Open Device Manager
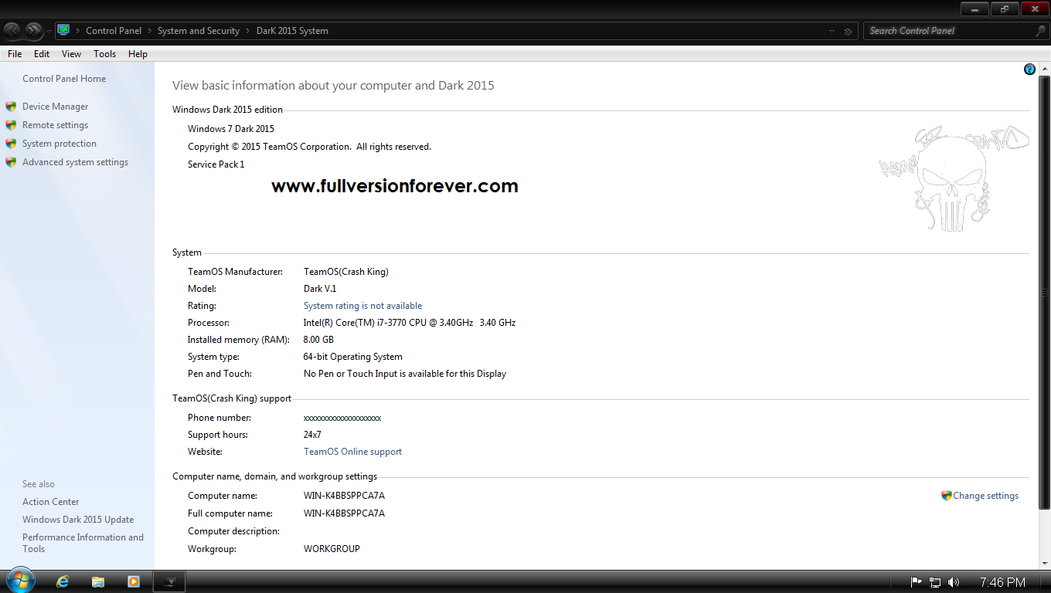This screenshot has width=1051, height=593. (x=55, y=107)
